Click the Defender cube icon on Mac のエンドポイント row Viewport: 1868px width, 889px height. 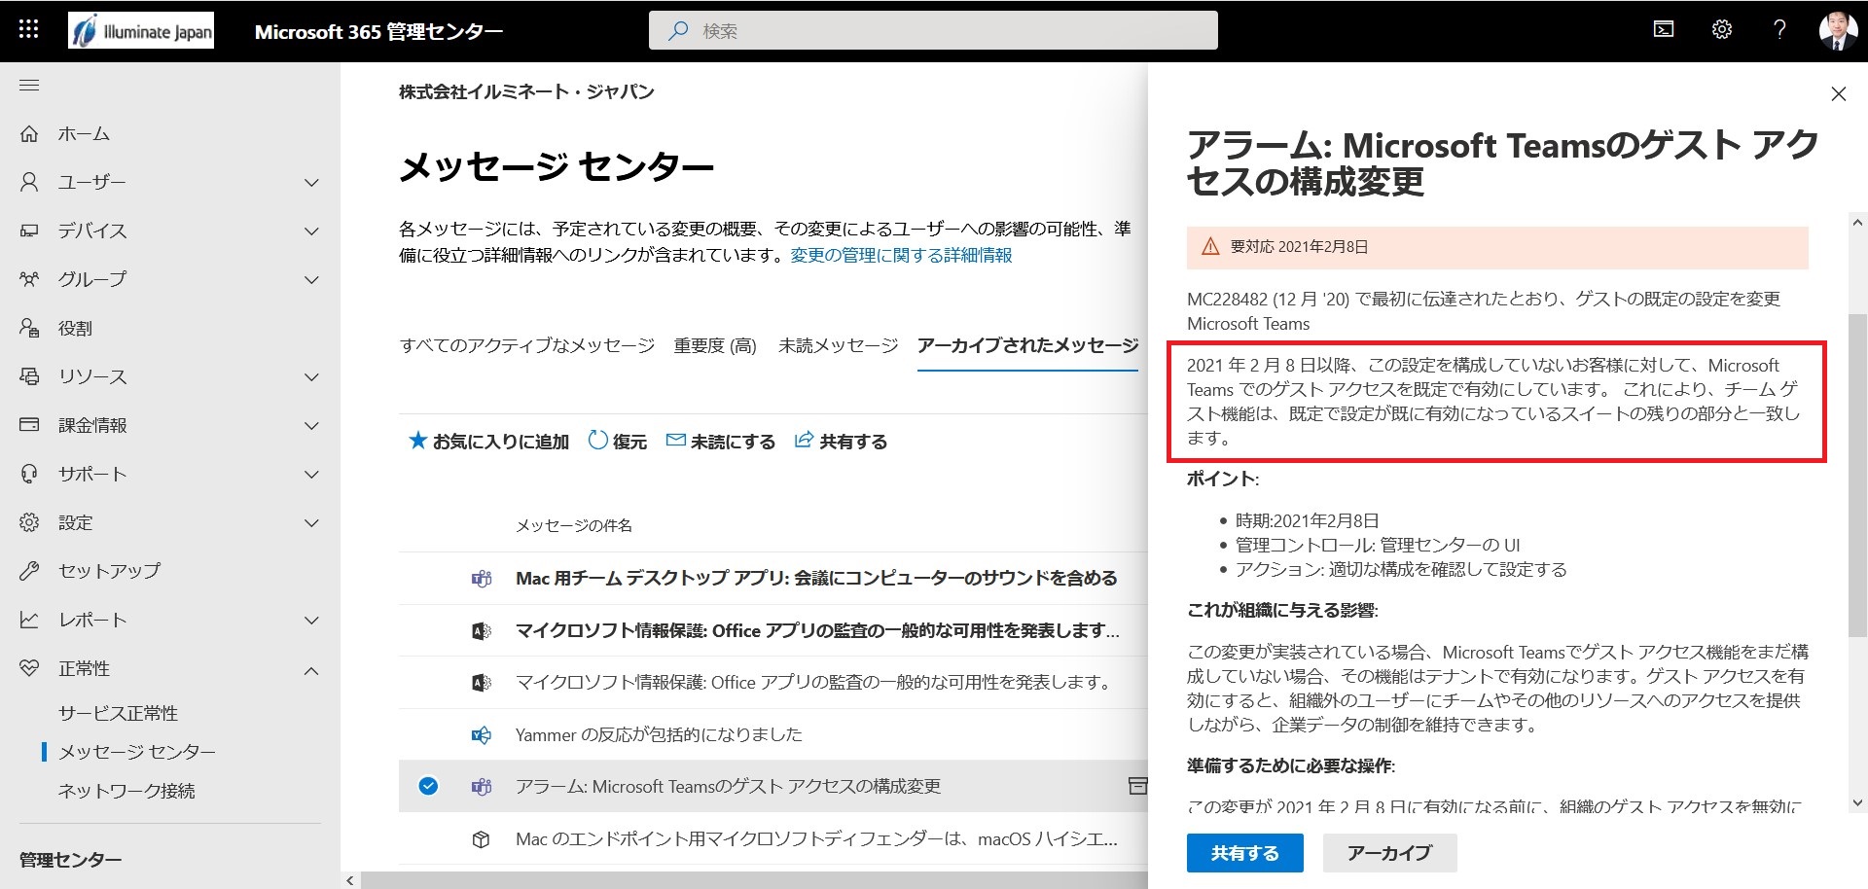pos(482,838)
